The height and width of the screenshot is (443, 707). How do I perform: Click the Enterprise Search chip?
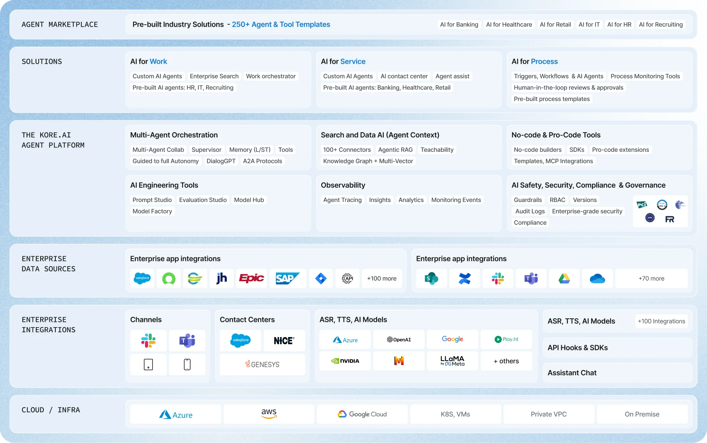[214, 76]
